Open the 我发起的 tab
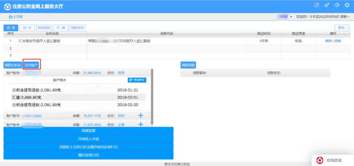 [44, 28]
